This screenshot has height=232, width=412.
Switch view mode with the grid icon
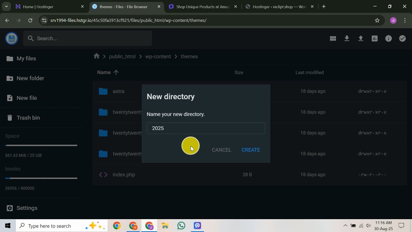[333, 38]
